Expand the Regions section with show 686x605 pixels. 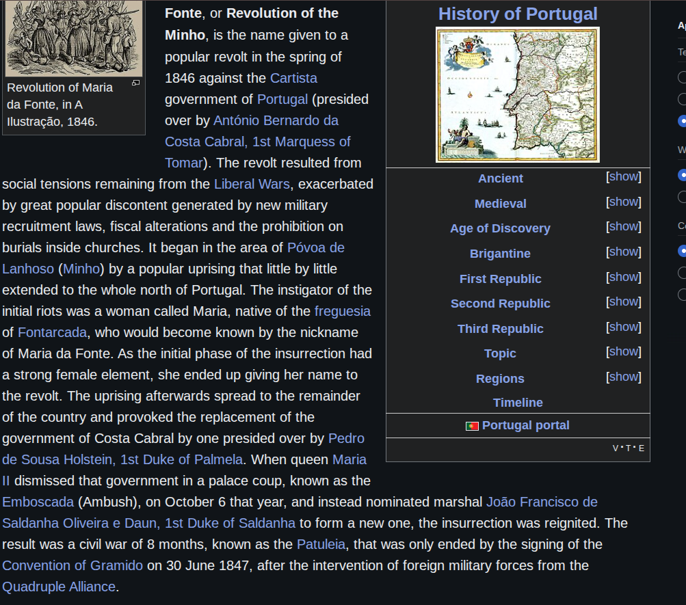[624, 377]
